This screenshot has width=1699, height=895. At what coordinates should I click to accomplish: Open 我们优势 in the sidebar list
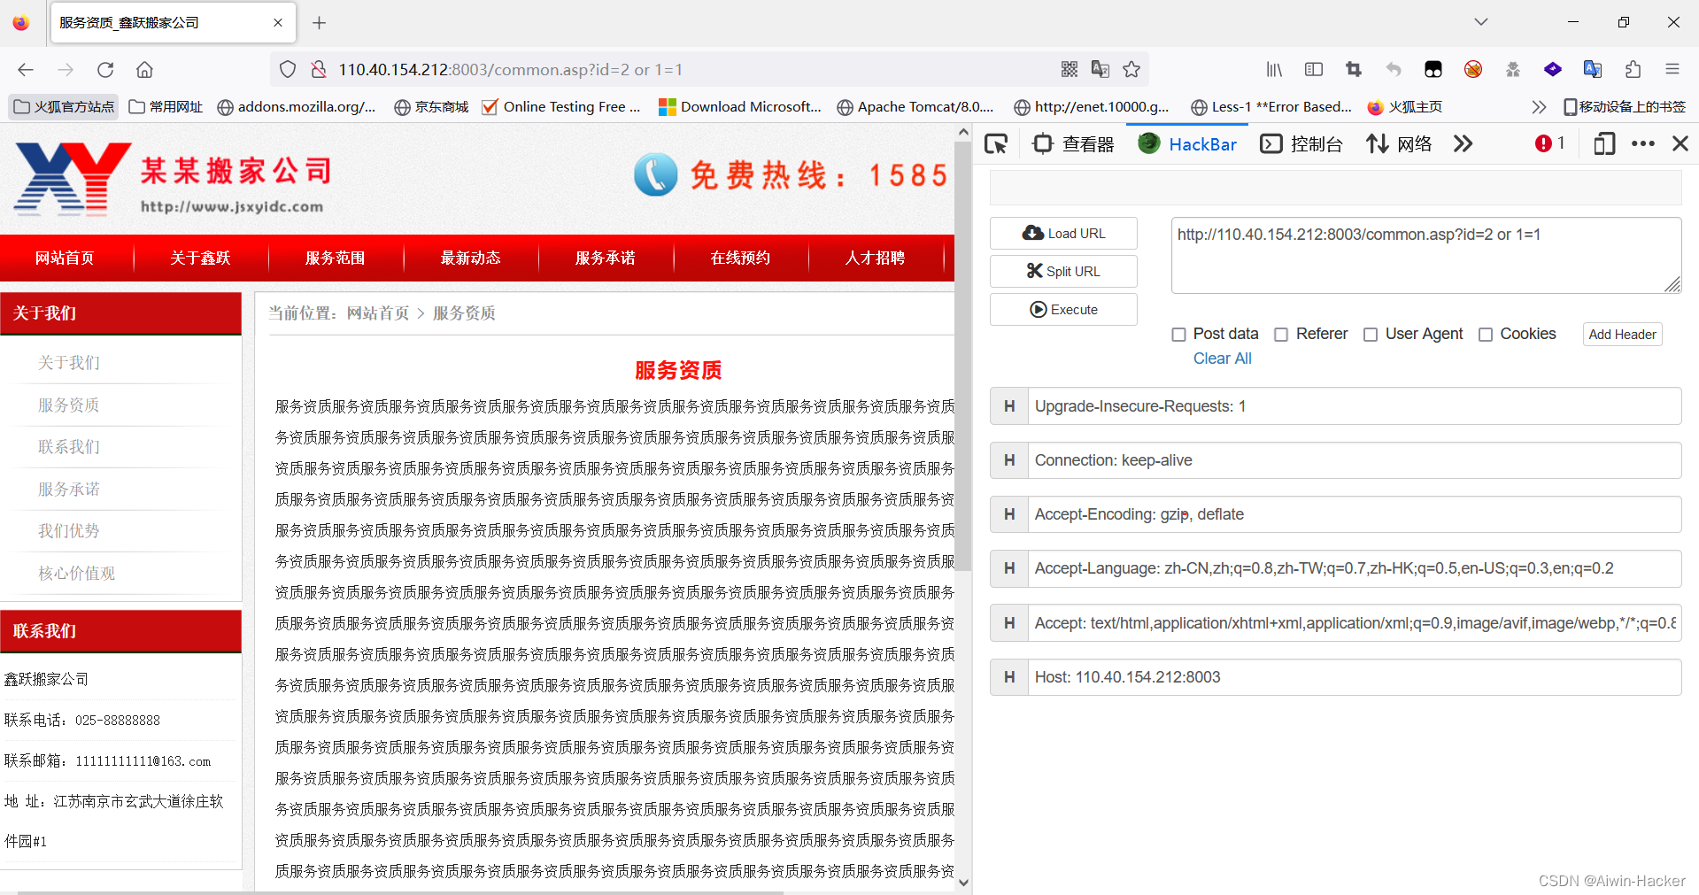[69, 531]
